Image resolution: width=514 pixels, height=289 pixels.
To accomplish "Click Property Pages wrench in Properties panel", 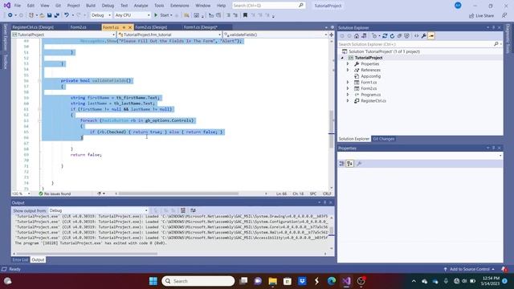I will coord(359,164).
